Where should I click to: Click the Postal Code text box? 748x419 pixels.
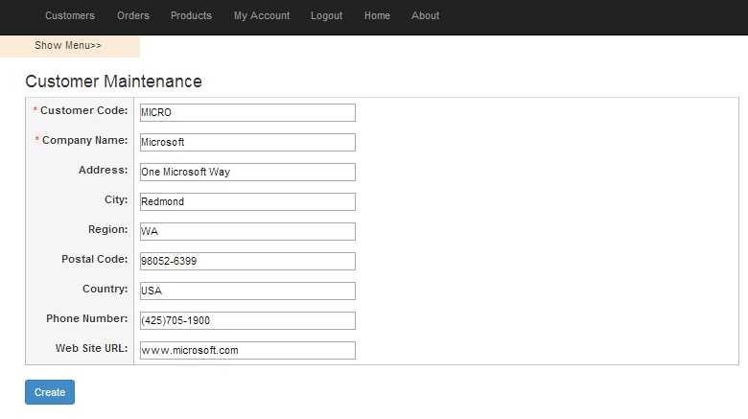pyautogui.click(x=247, y=261)
